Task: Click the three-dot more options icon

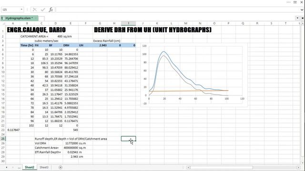Action: pos(288,2)
